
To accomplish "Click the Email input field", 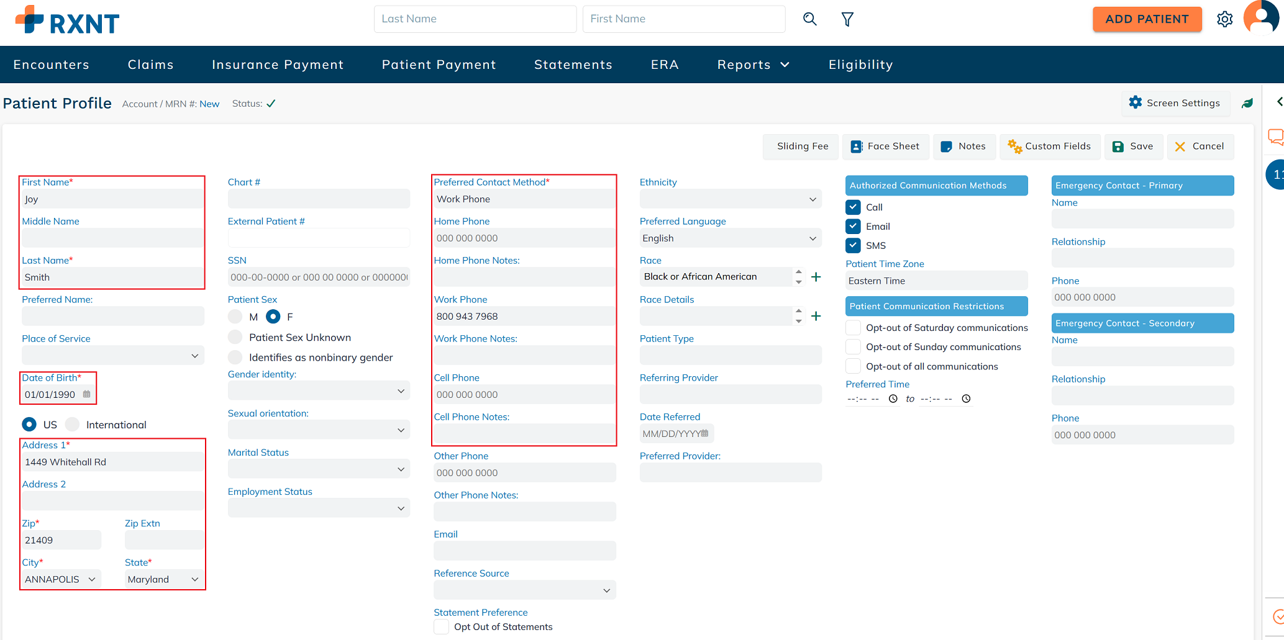I will coord(525,551).
